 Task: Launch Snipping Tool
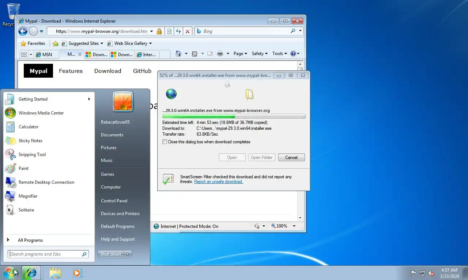(x=49, y=155)
